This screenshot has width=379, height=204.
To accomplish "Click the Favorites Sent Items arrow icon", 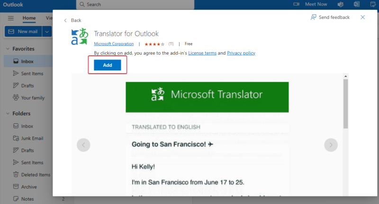I will pyautogui.click(x=16, y=73).
